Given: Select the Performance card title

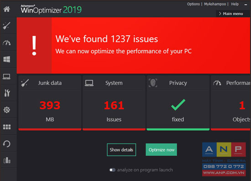Looking at the screenshot, I should coord(238,83).
